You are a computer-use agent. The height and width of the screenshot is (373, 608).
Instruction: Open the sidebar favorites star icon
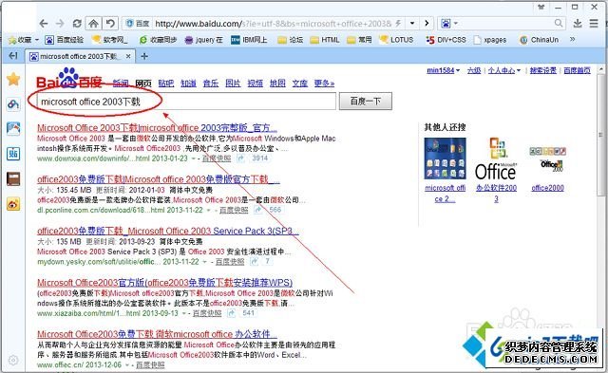(13, 79)
